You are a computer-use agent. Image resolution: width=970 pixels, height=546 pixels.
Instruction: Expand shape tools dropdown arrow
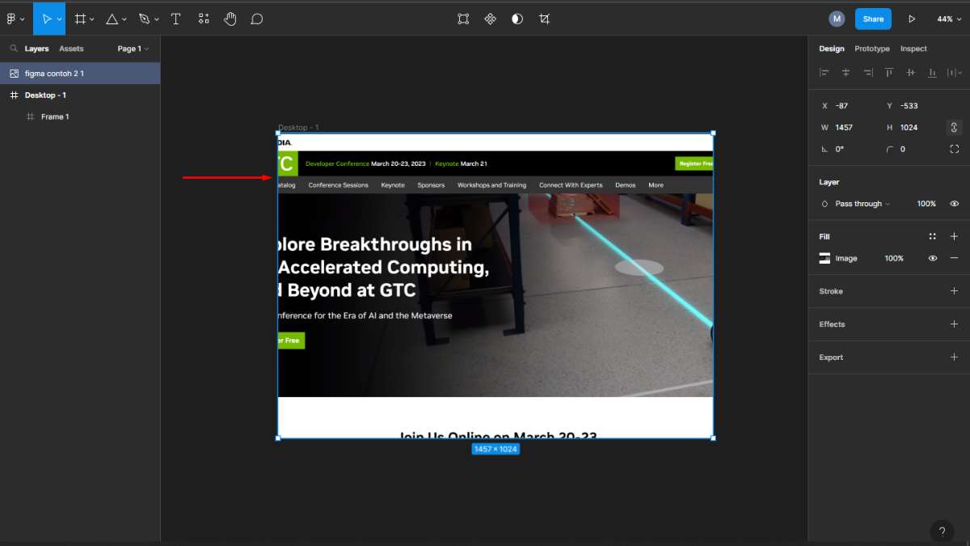(x=124, y=19)
